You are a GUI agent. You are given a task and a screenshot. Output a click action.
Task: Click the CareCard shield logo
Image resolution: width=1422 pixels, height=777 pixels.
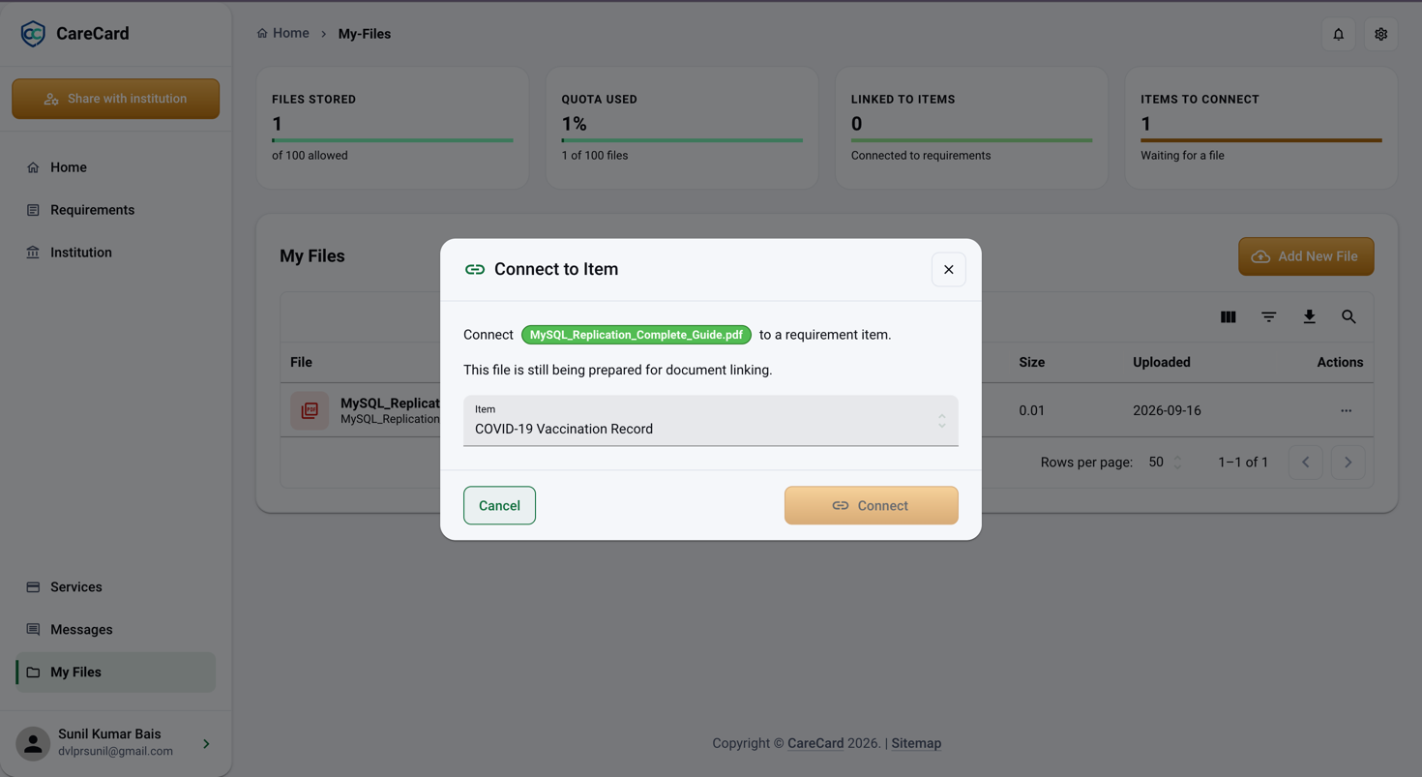pos(33,34)
